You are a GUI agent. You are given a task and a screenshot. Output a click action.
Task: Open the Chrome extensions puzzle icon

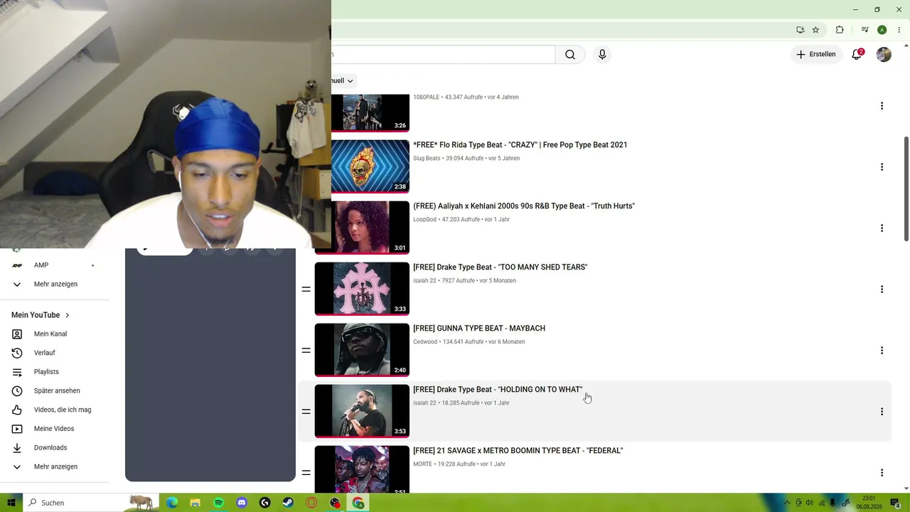(x=840, y=30)
